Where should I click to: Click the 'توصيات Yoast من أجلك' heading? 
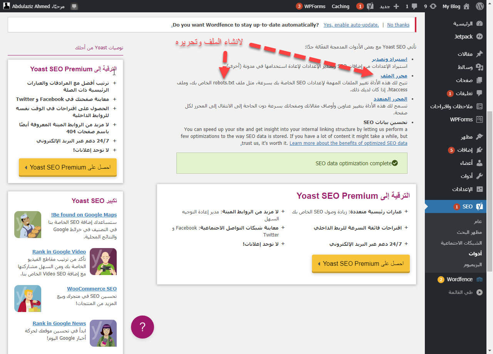coord(99,48)
